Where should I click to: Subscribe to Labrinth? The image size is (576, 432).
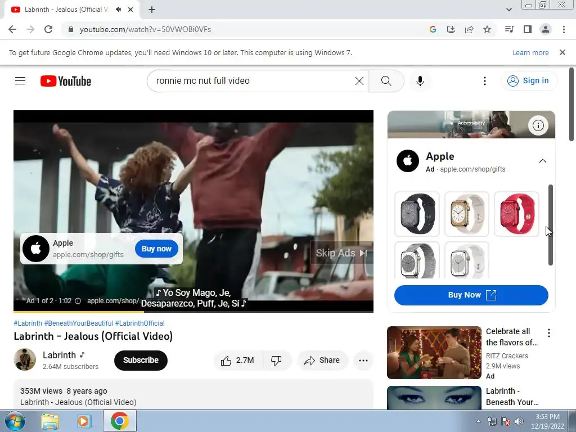coord(141,360)
